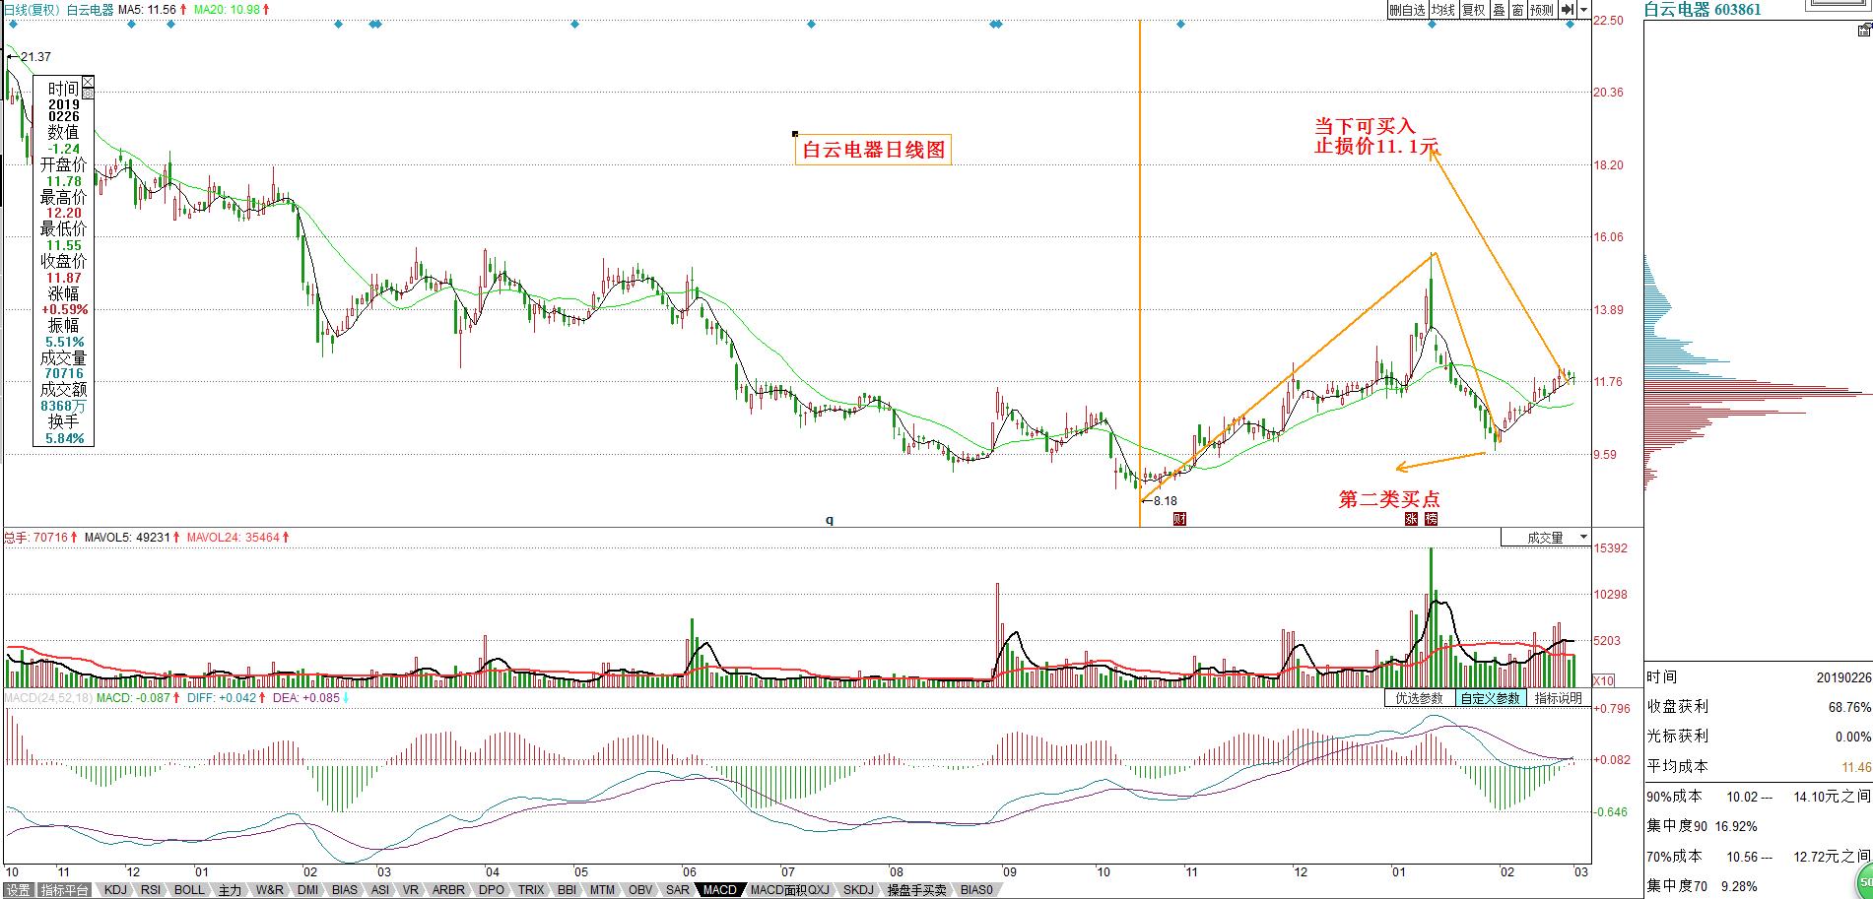Click the 财 marker icon on chart
1873x899 pixels.
pyautogui.click(x=1179, y=518)
